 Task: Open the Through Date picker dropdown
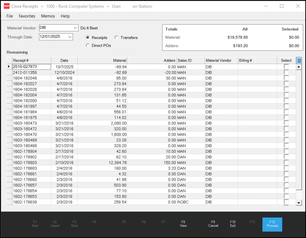[70, 37]
